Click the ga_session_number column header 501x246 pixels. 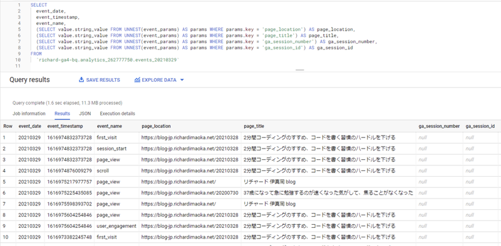click(x=440, y=126)
